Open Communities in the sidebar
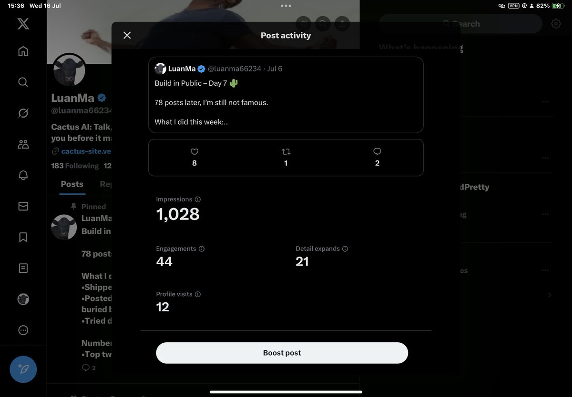Screen dimensions: 572x397 (x=23, y=144)
